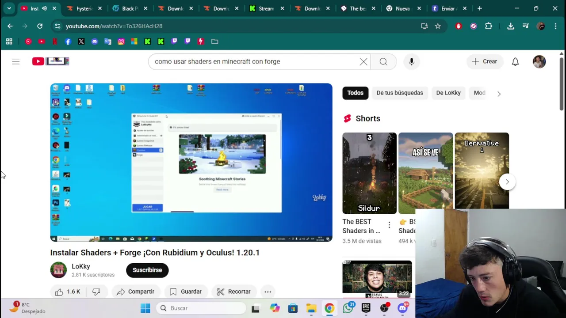This screenshot has width=566, height=318.
Task: Open YouTube notifications bell
Action: pyautogui.click(x=515, y=61)
